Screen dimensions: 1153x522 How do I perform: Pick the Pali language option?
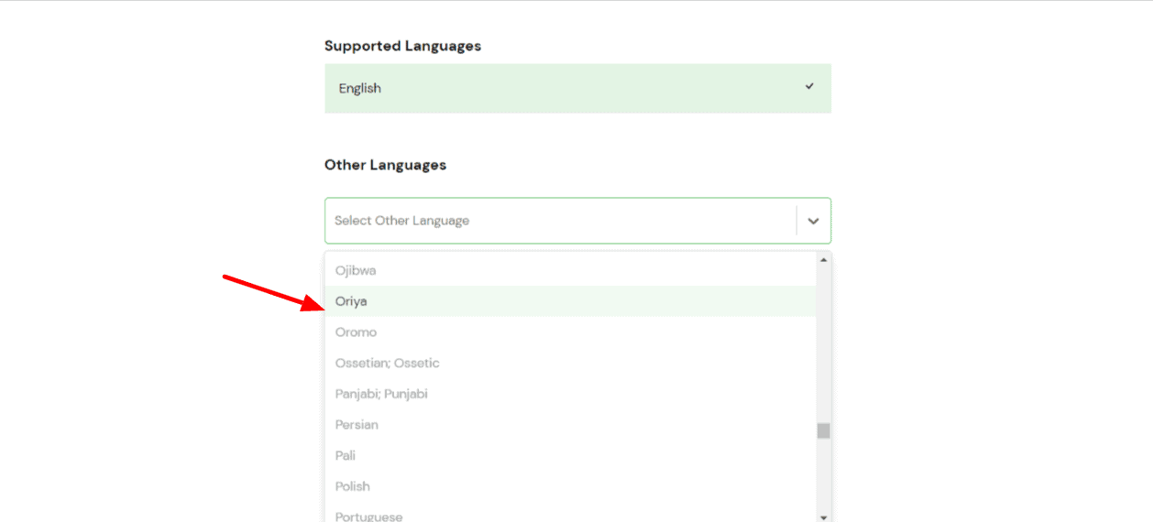(x=346, y=456)
